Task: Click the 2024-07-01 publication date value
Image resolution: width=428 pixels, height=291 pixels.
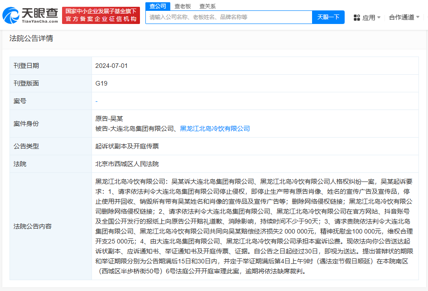Action: point(111,66)
